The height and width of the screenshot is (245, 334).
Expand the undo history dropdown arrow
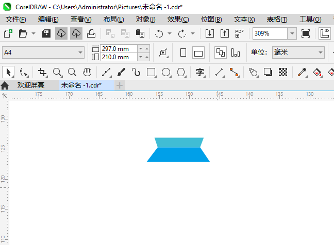point(170,33)
